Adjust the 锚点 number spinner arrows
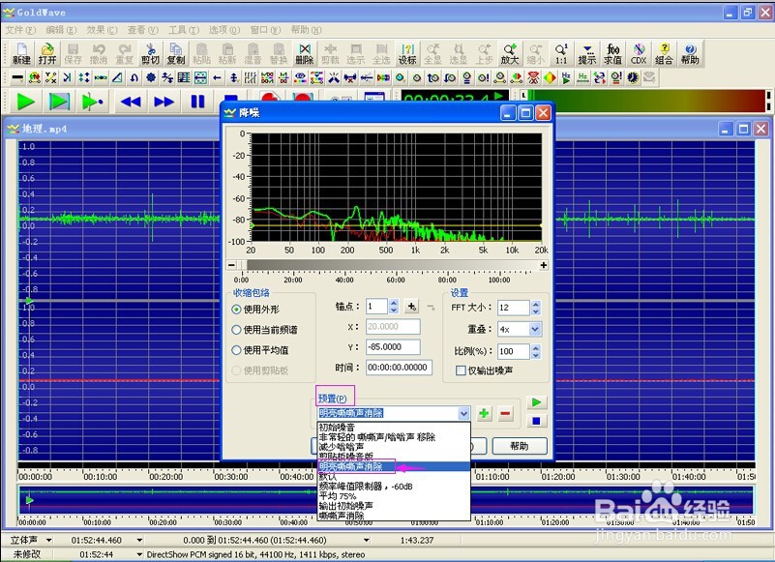This screenshot has height=562, width=775. point(394,307)
